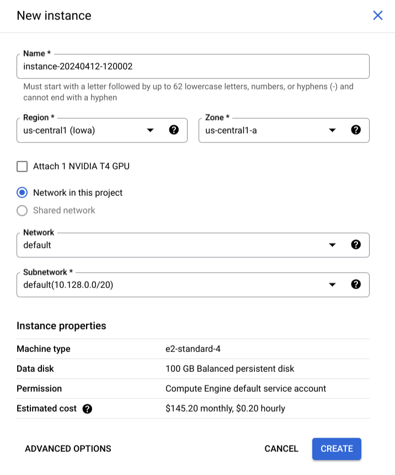Click the Zone dropdown arrow

[332, 130]
